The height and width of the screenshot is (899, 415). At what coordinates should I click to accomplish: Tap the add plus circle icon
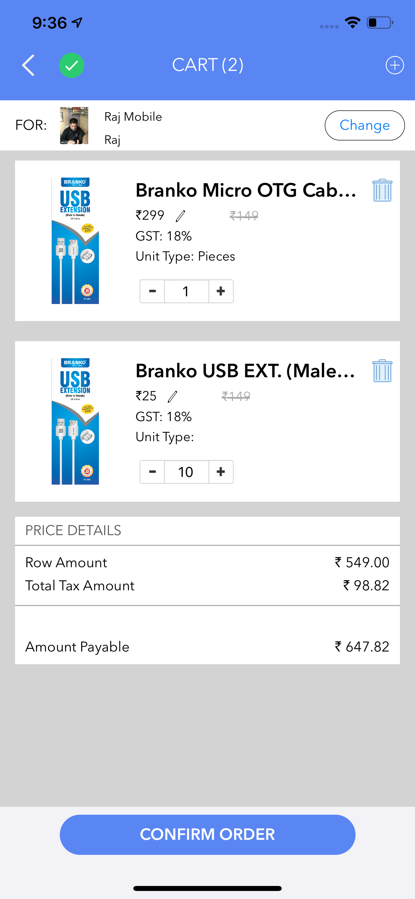click(394, 65)
